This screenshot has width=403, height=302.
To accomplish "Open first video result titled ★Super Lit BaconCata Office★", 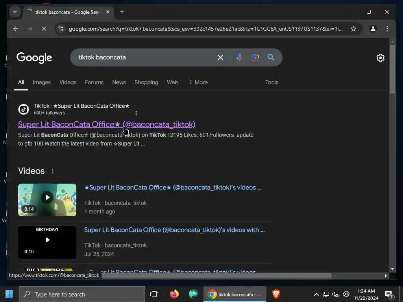I will pyautogui.click(x=173, y=188).
